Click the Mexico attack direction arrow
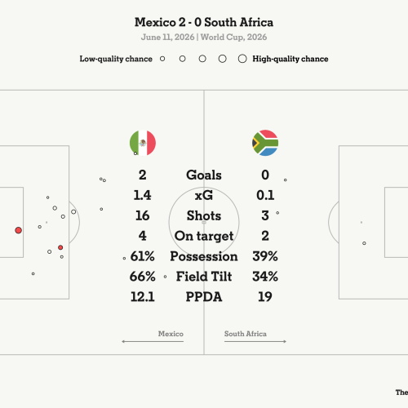This screenshot has height=408, width=408. [153, 341]
